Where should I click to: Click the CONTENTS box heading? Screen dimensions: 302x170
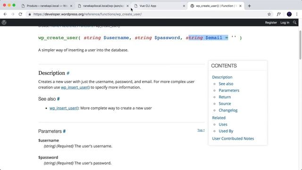tap(224, 66)
